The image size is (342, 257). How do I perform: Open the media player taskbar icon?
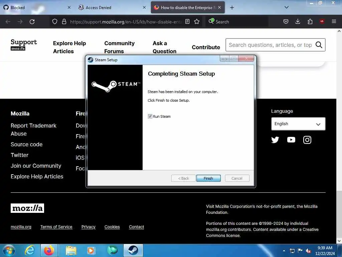coord(91,250)
